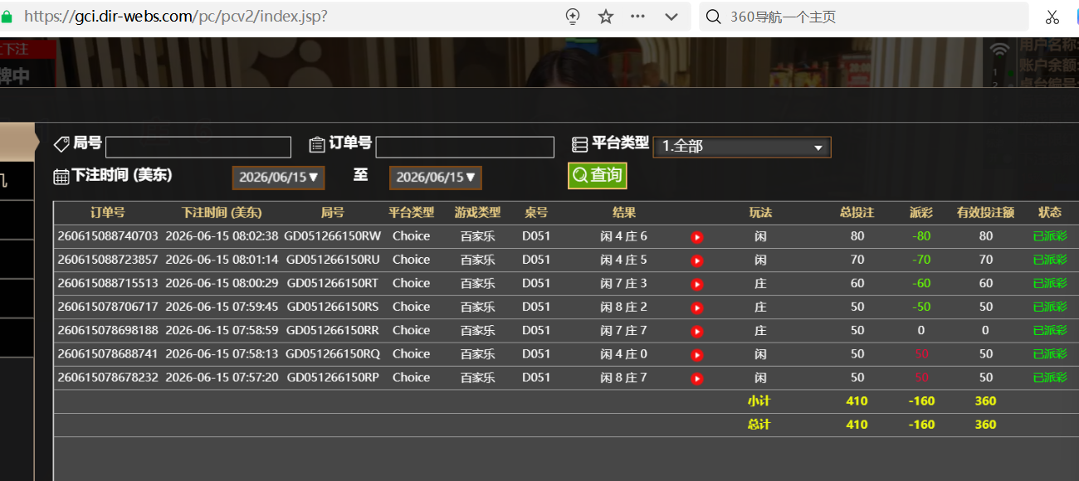The height and width of the screenshot is (481, 1079).
Task: Click the search magnifier icon
Action: (x=713, y=17)
